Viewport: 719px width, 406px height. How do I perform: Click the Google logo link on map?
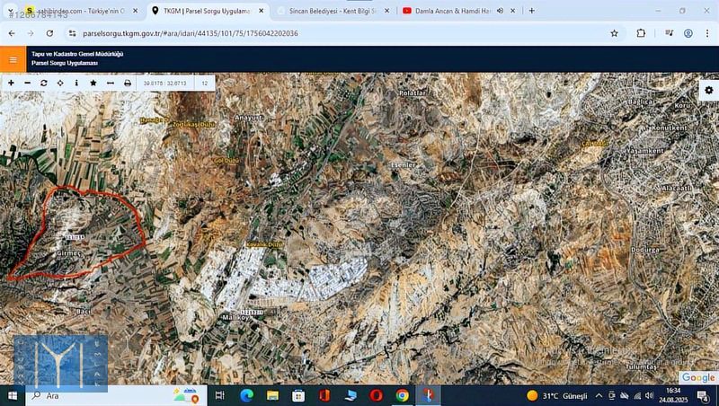[697, 377]
